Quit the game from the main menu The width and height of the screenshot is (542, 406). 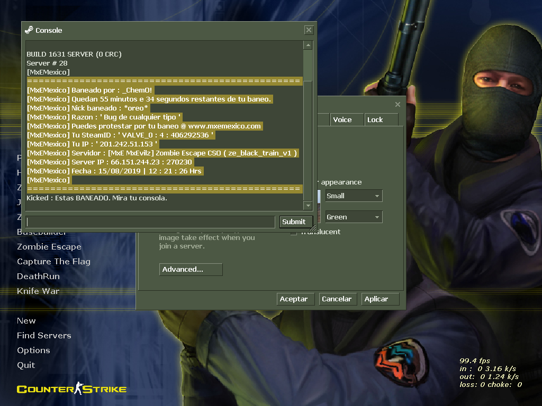tap(26, 365)
